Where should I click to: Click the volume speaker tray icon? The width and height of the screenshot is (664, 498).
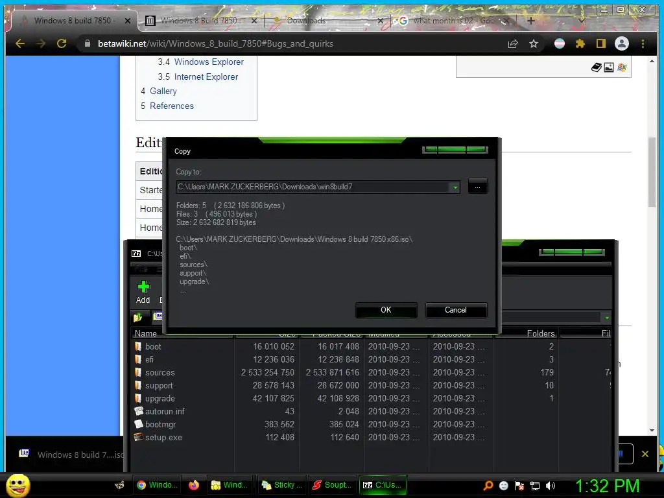[x=550, y=486]
